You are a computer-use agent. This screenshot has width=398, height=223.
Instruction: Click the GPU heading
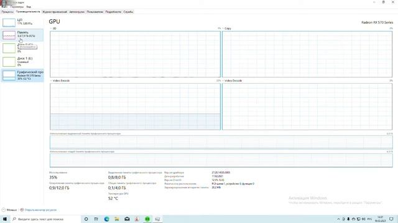pos(54,22)
